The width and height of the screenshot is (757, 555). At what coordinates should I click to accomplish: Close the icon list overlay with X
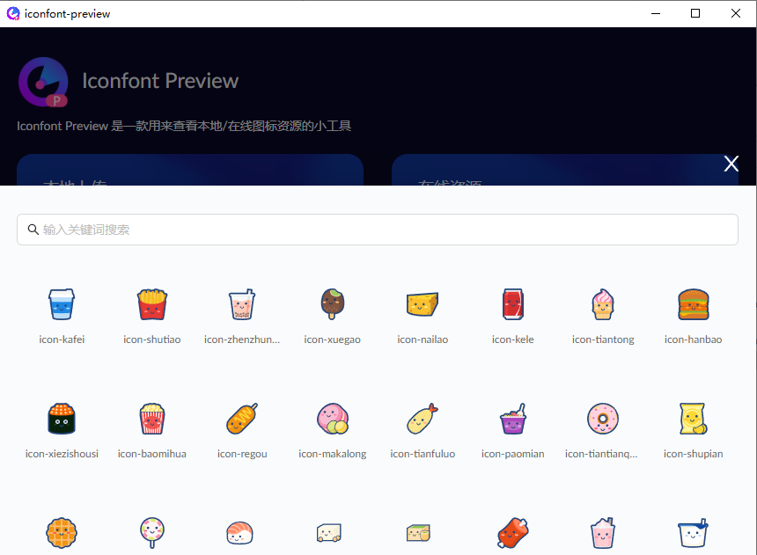[731, 164]
